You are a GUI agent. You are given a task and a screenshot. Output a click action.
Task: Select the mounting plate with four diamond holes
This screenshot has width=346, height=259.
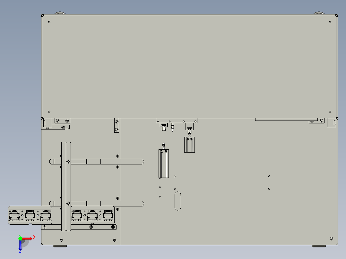click(x=177, y=121)
